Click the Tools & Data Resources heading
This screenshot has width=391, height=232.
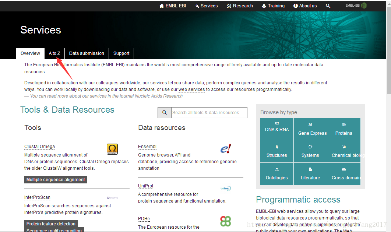tap(67, 110)
